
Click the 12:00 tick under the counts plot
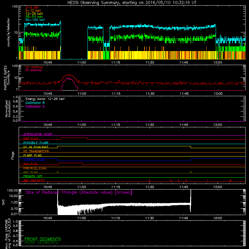click(218, 63)
